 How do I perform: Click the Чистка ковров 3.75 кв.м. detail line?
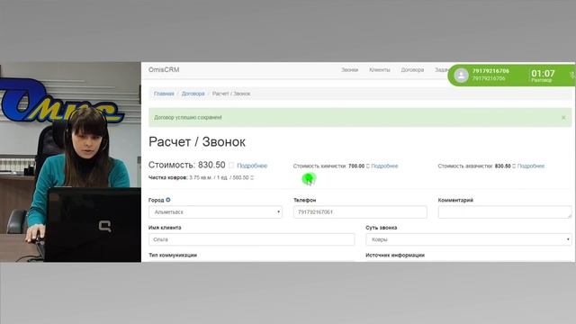[201, 177]
